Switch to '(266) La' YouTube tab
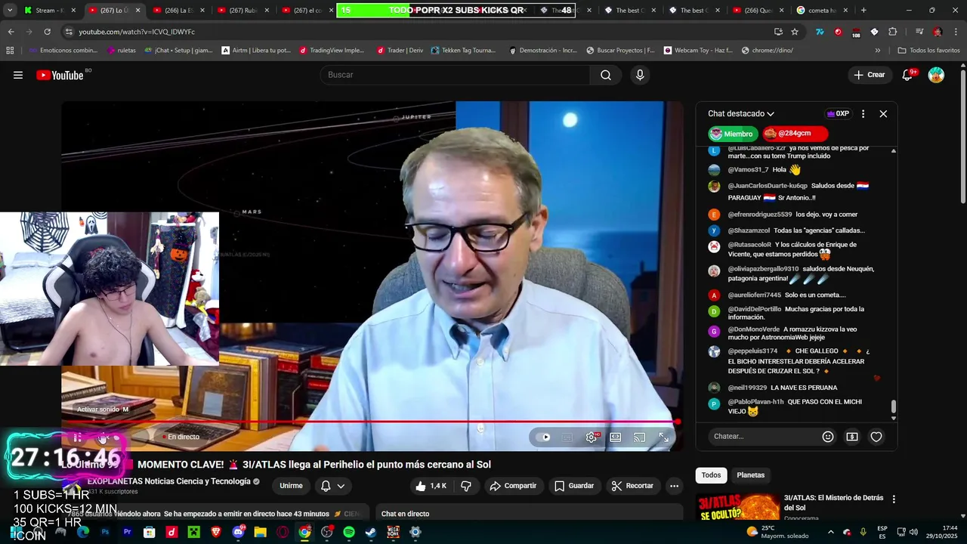 [178, 11]
